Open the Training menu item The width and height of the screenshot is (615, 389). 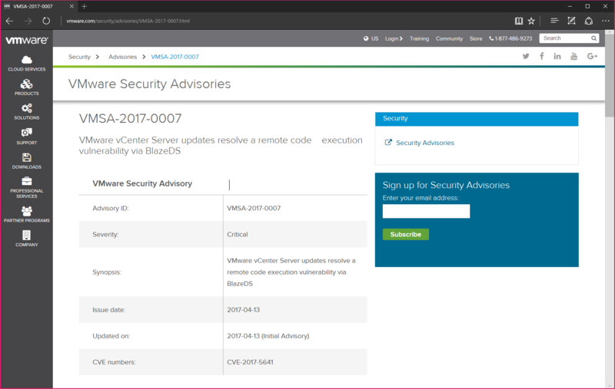click(419, 38)
